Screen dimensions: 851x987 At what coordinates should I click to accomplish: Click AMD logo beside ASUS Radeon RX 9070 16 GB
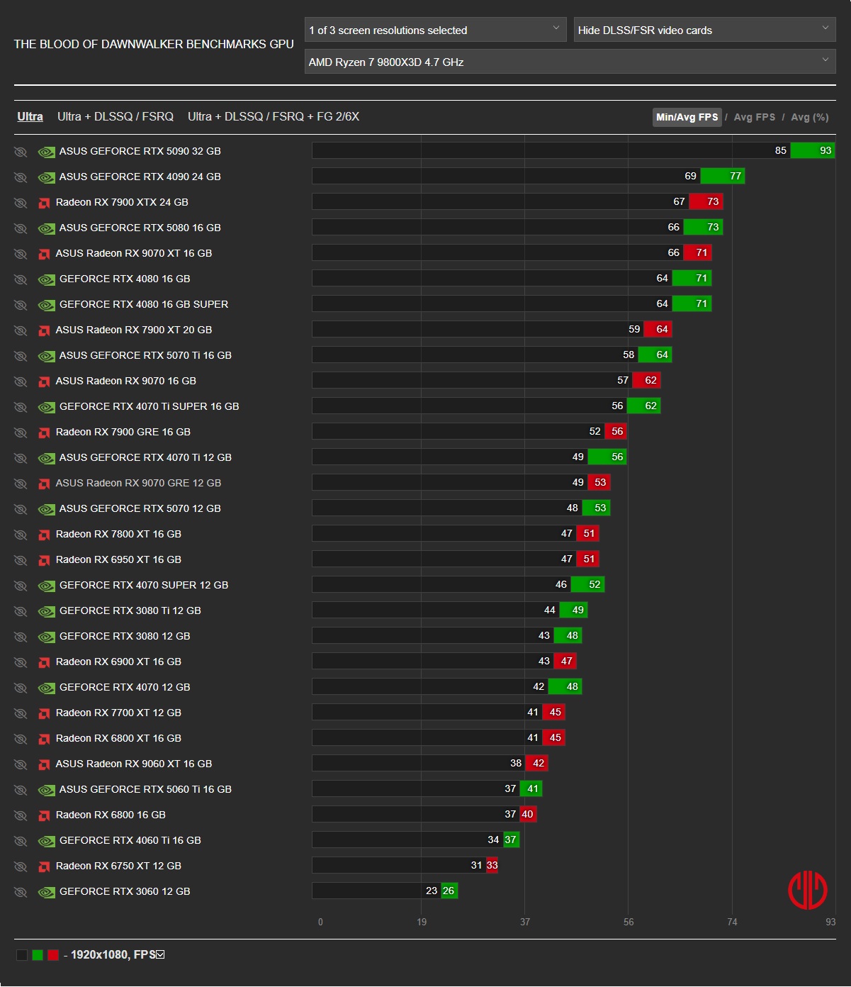[x=44, y=381]
